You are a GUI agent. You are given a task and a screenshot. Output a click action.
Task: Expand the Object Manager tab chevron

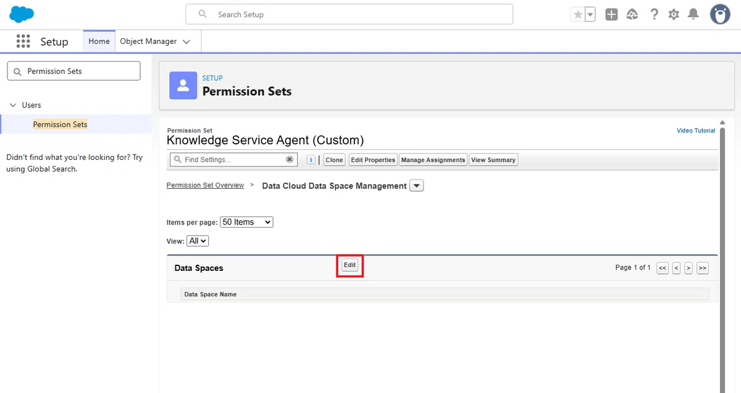(x=186, y=42)
